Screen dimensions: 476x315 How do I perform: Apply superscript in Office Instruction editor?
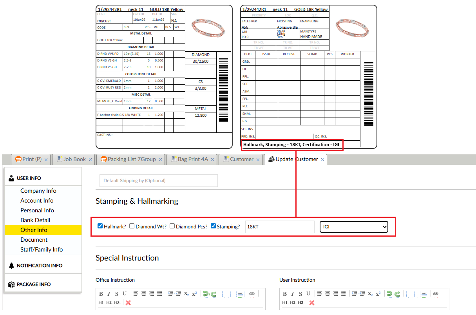click(194, 294)
